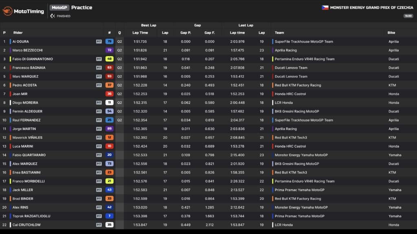Viewport: 417px width, 234px height.
Task: Click Honda HRC Castrol in Joan Mir row
Action: (x=290, y=94)
